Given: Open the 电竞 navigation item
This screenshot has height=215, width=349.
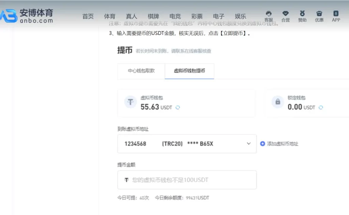Looking at the screenshot, I should coord(175,16).
